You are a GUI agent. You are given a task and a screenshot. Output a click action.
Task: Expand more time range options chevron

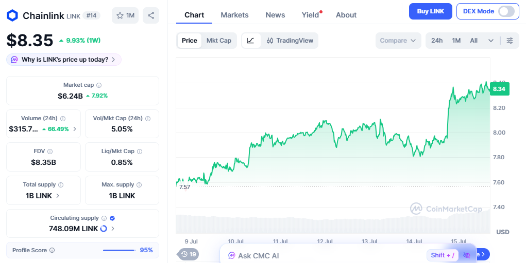(491, 41)
